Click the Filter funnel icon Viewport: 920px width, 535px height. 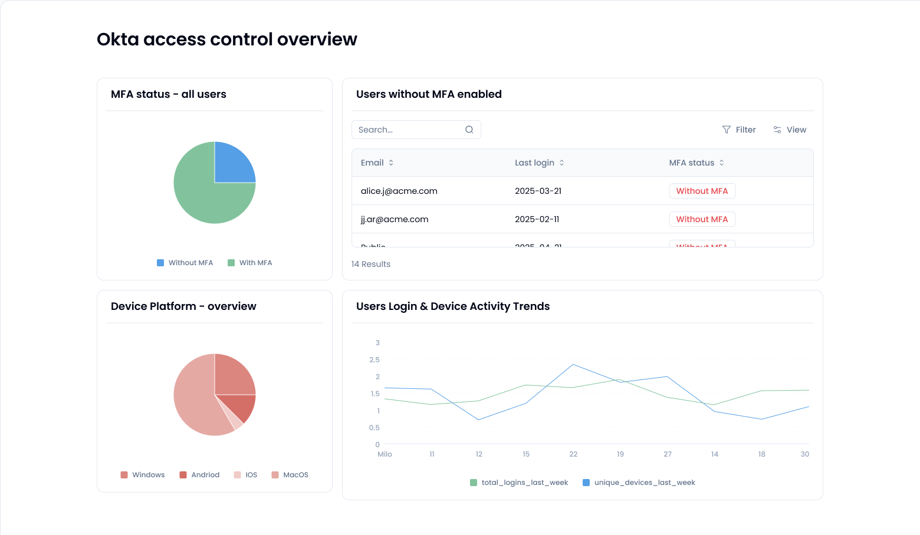pos(727,130)
